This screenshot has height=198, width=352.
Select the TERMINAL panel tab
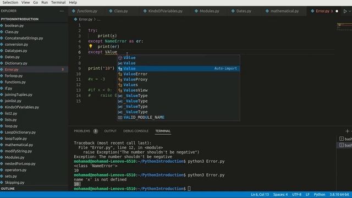[163, 131]
